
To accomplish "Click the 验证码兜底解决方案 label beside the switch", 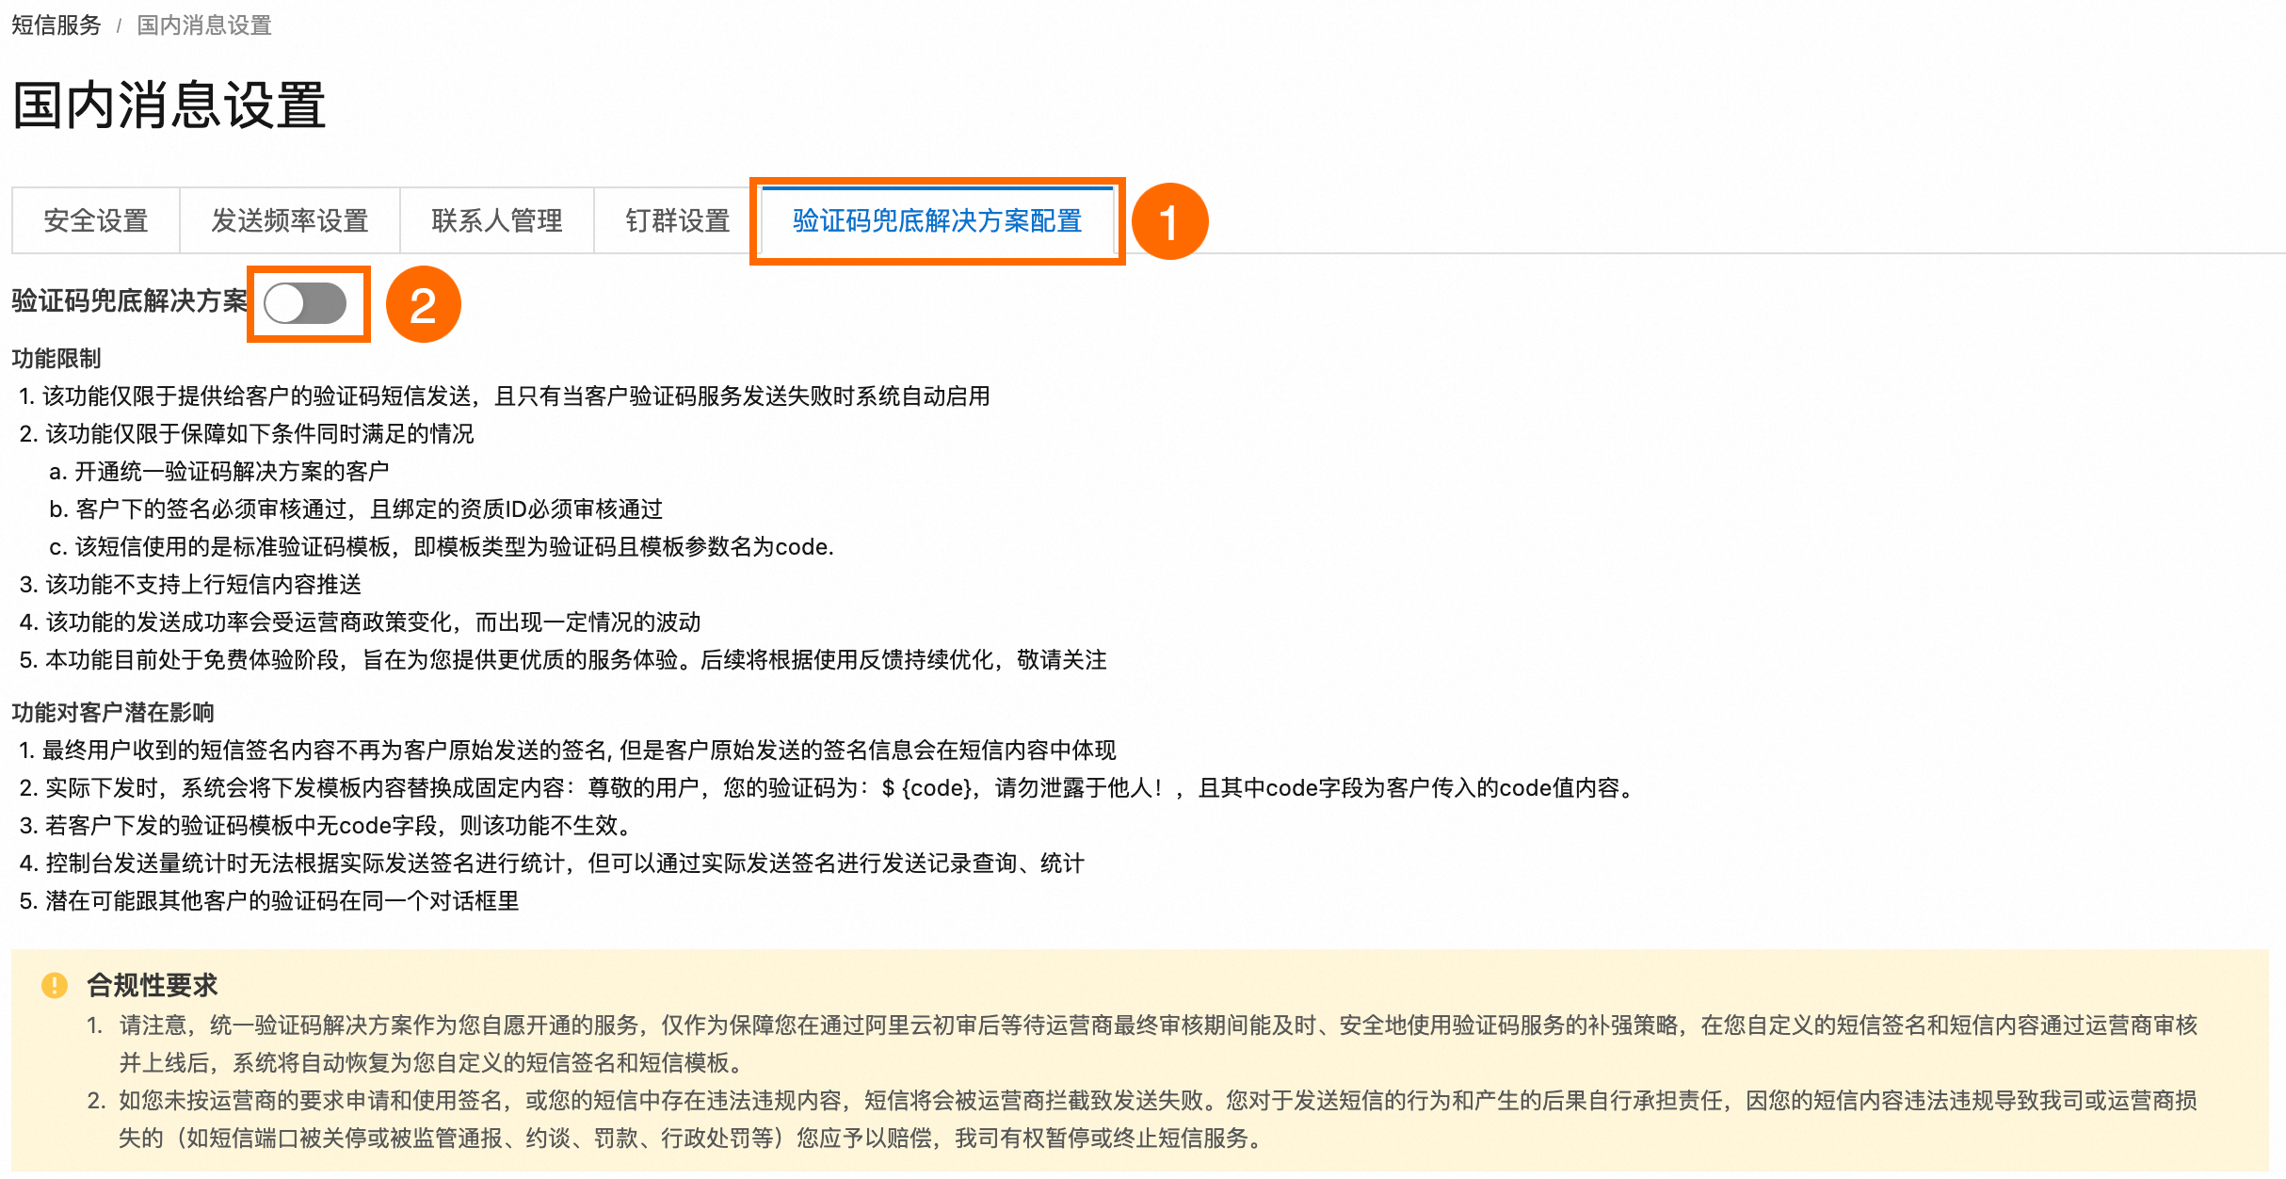I will (128, 301).
